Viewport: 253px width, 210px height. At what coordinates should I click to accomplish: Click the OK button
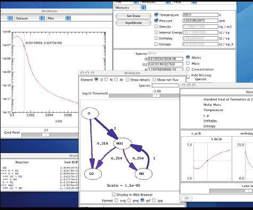[186, 198]
